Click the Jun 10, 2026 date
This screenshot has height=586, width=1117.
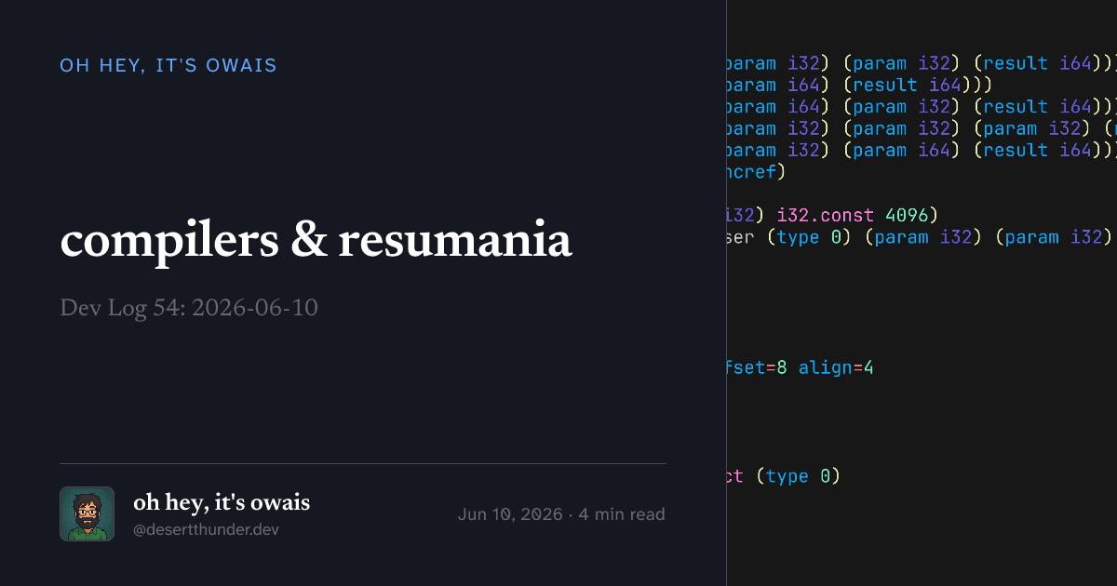pos(510,514)
